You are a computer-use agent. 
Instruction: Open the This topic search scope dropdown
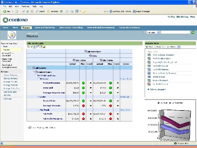click(x=158, y=32)
